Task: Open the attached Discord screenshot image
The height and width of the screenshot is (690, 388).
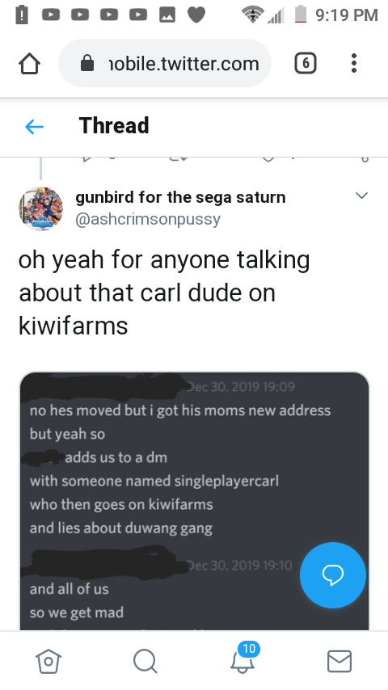Action: click(x=194, y=501)
